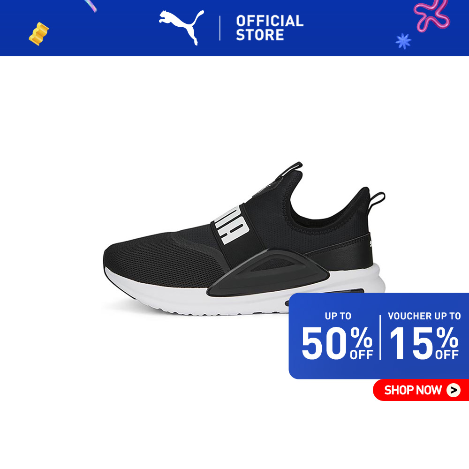Screen dimensions: 469x469
Task: Open the Official Store text link
Action: pyautogui.click(x=270, y=28)
